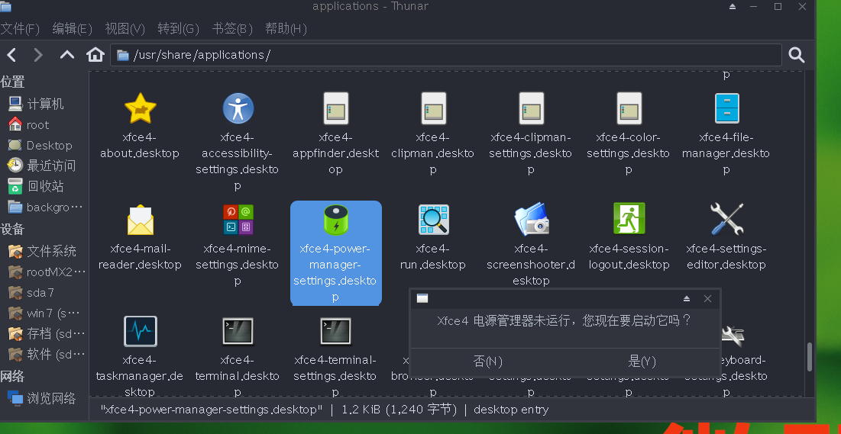The height and width of the screenshot is (434, 841).
Task: Click 是(Y) to start power manager
Action: pos(642,362)
